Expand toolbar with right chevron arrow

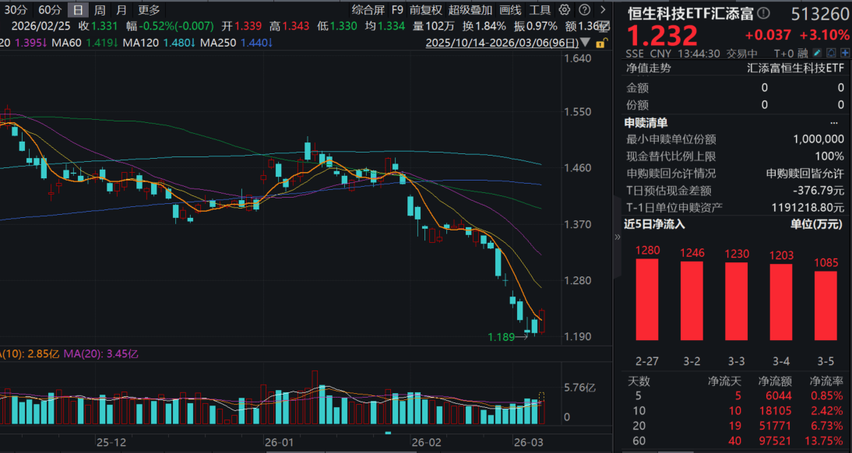click(604, 10)
